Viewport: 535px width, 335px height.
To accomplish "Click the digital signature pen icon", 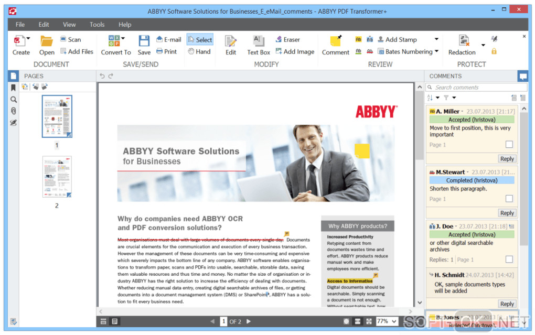I will tap(494, 39).
